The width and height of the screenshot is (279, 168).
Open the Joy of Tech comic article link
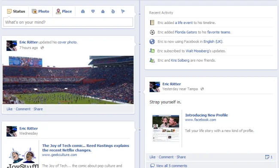click(x=85, y=148)
